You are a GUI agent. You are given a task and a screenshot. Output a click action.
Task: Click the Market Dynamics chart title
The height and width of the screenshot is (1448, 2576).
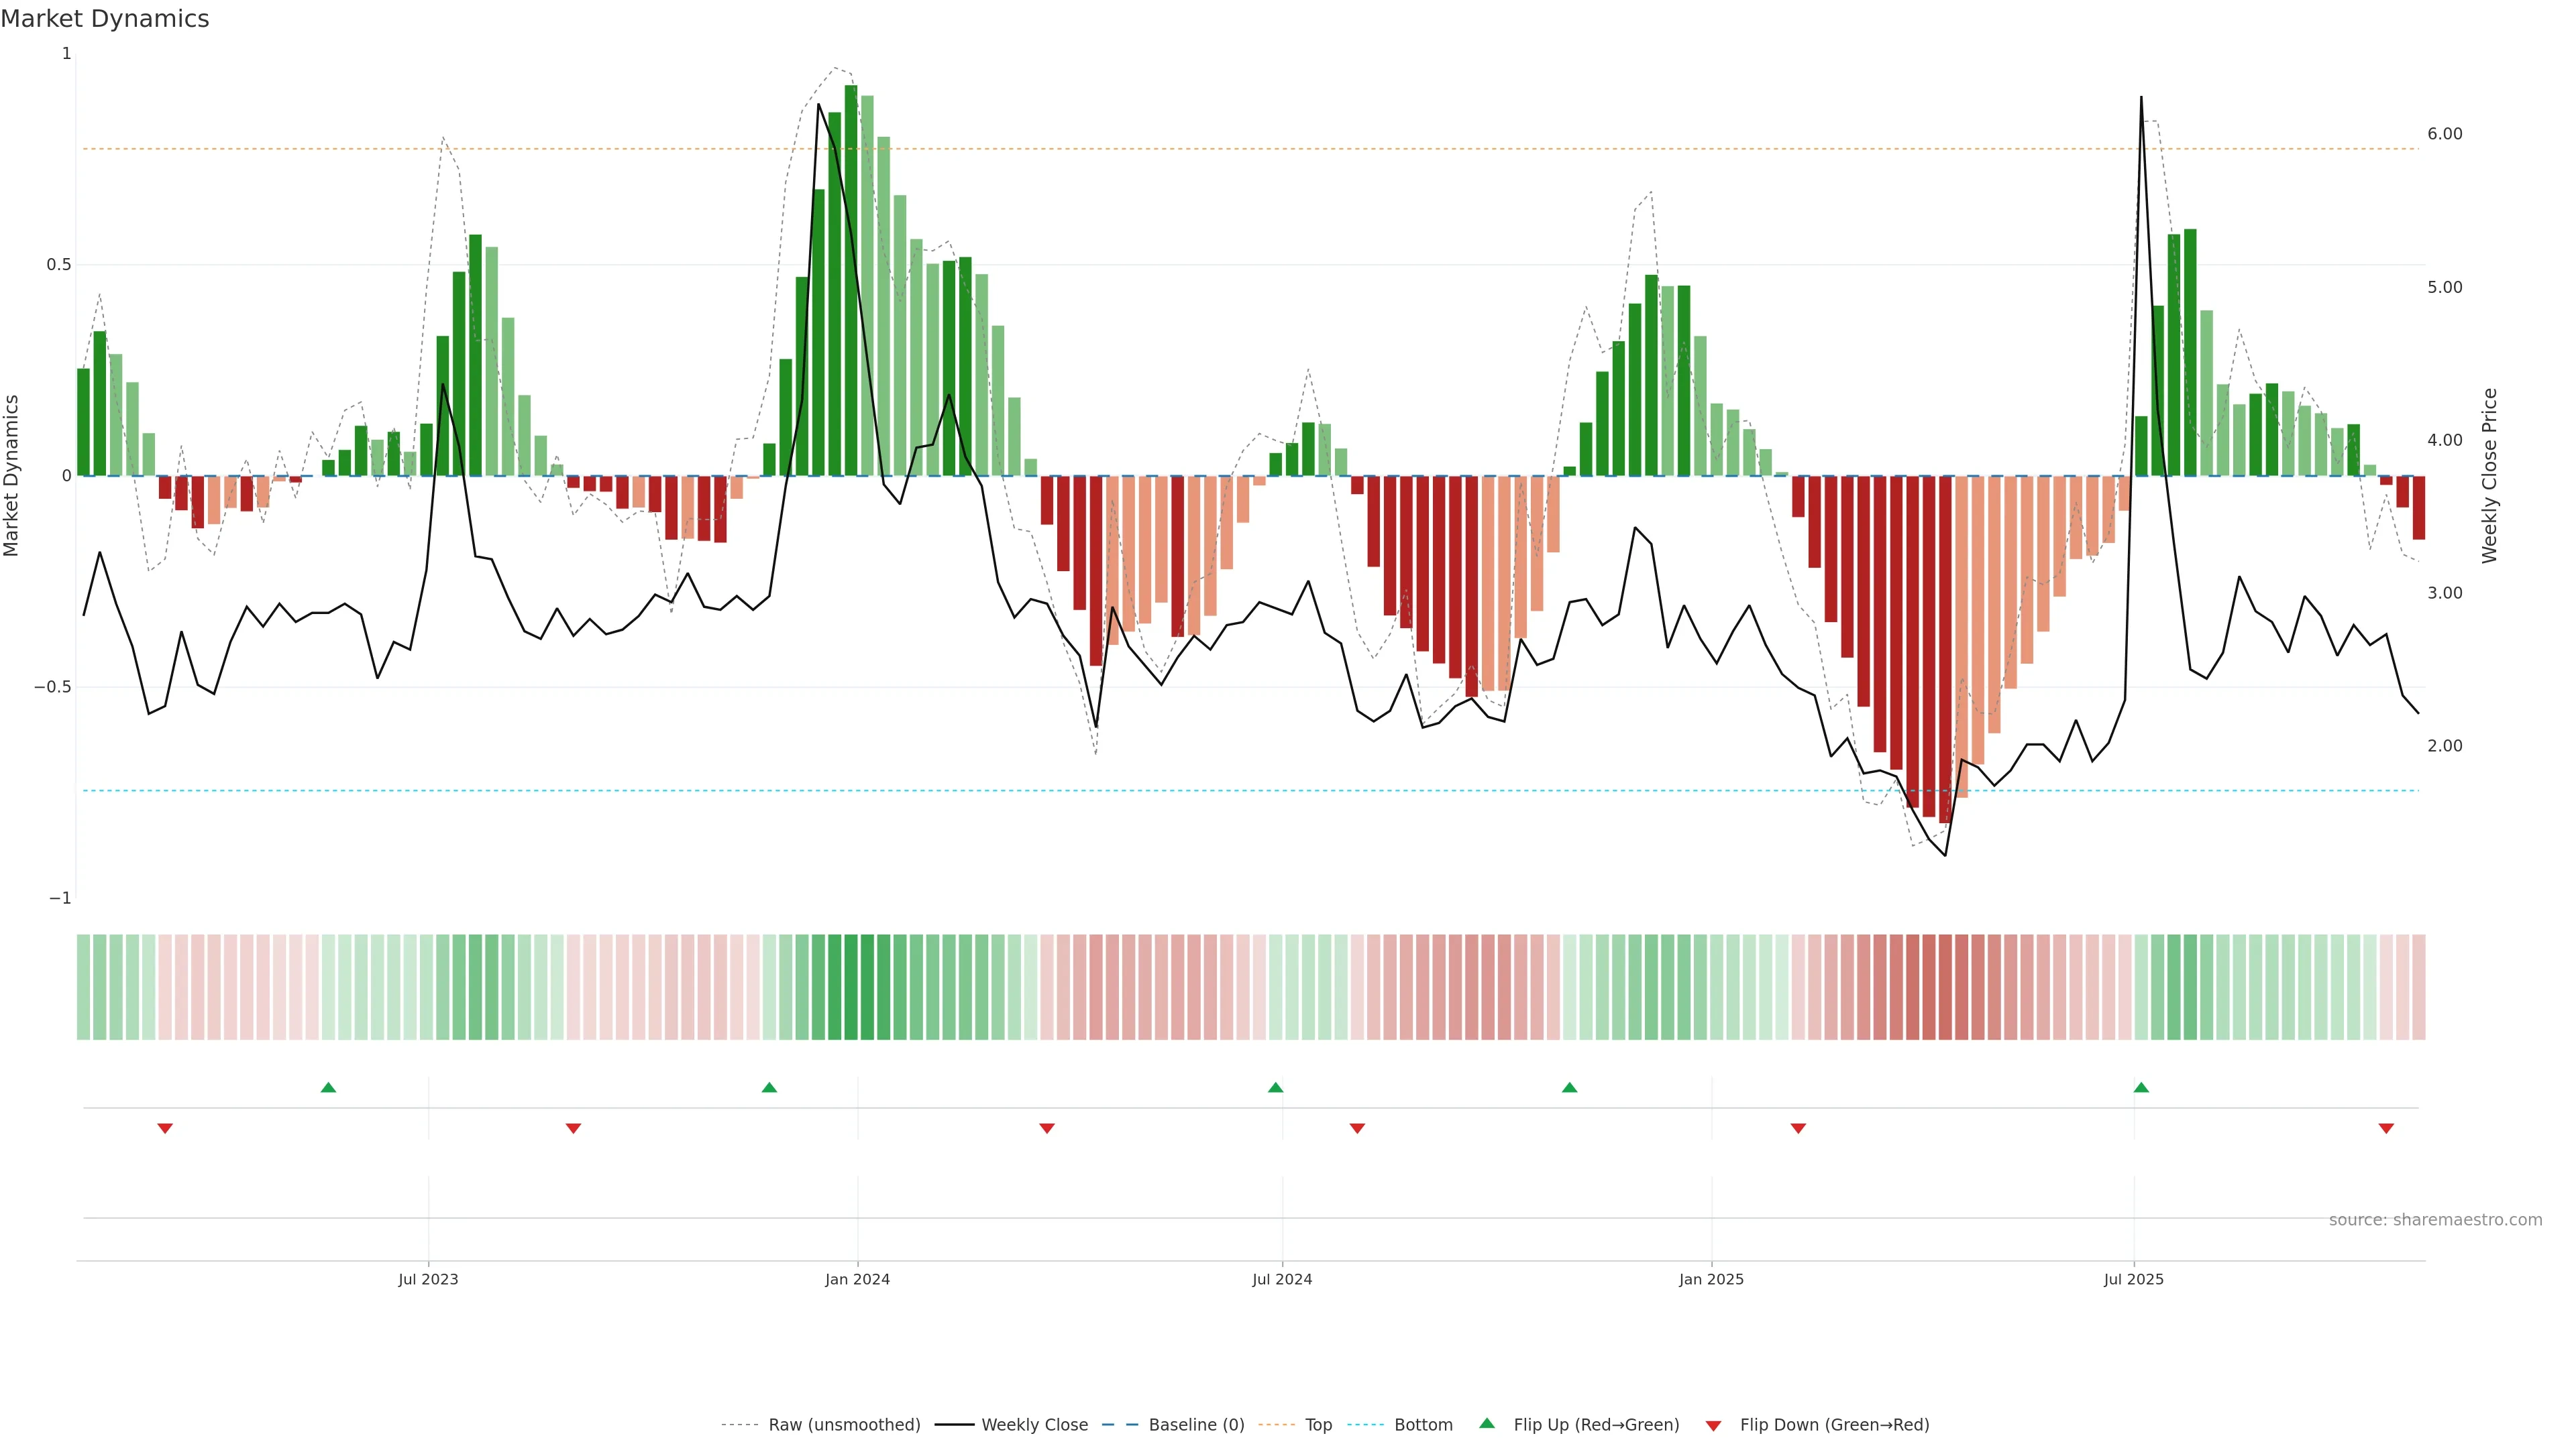pos(105,19)
